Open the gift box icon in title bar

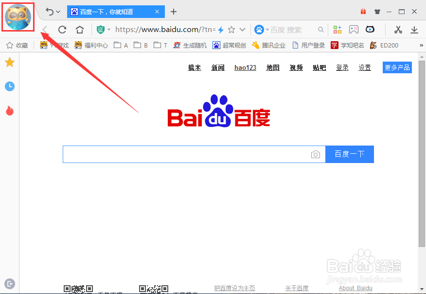(x=363, y=11)
